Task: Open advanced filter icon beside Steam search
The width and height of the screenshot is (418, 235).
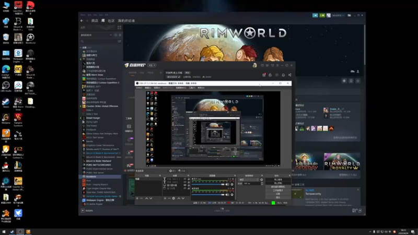Action: [x=119, y=41]
